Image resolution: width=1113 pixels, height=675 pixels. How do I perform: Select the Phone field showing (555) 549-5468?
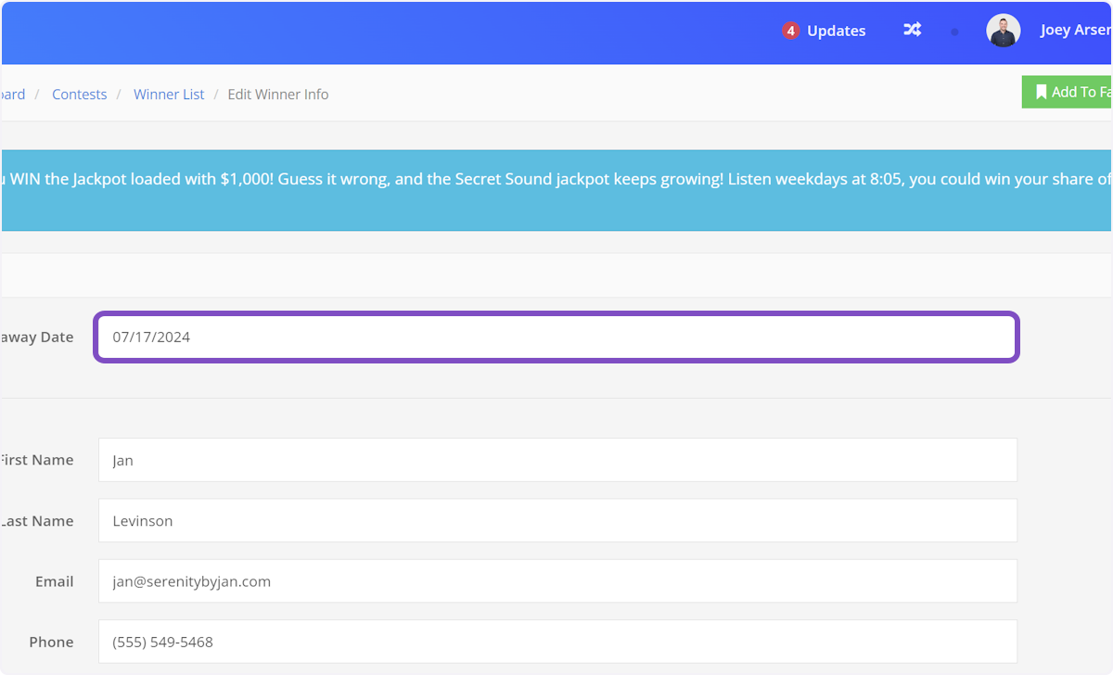coord(556,641)
